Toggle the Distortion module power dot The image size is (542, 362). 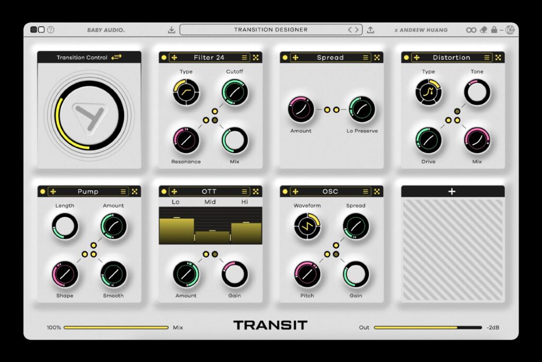tap(406, 57)
